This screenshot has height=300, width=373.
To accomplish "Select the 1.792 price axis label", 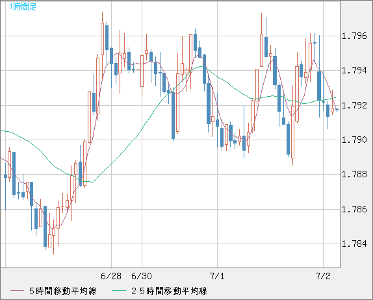I will (354, 105).
